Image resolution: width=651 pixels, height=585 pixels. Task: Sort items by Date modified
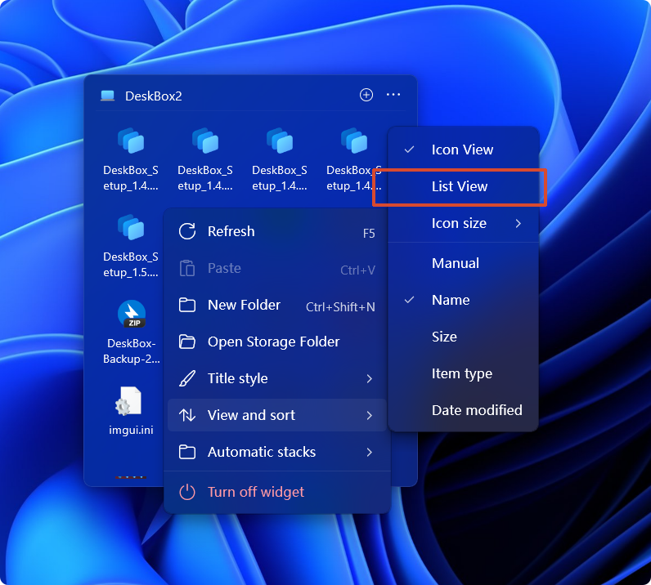464,410
